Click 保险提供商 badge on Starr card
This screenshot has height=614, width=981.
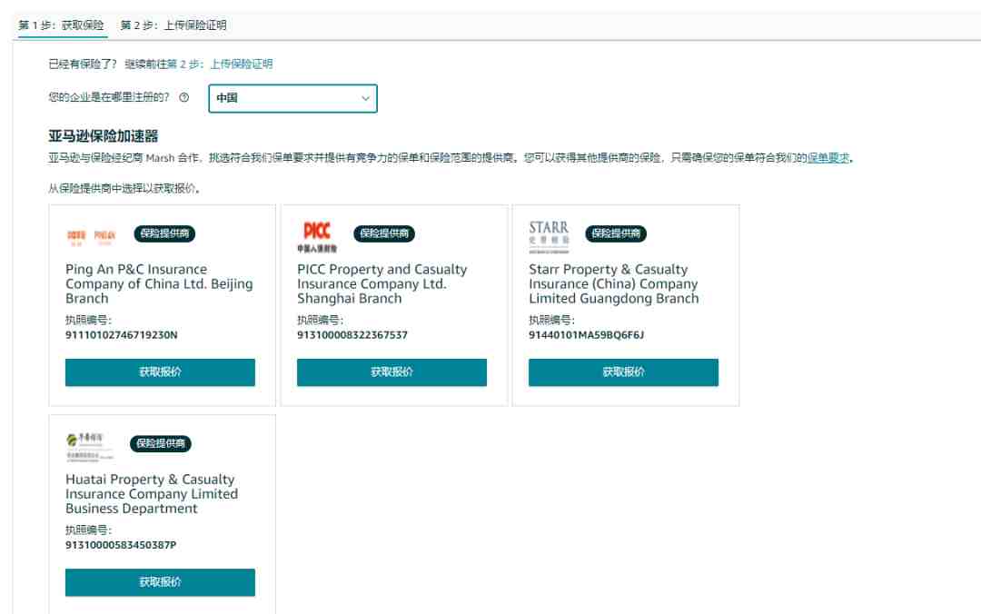click(616, 233)
